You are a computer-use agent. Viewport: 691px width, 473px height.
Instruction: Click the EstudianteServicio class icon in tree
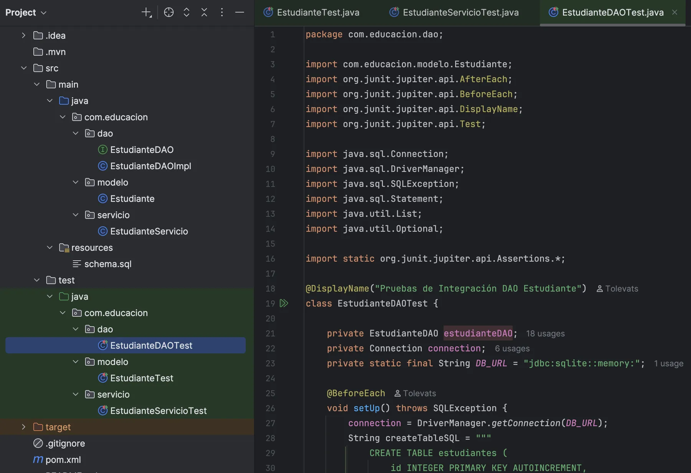102,231
